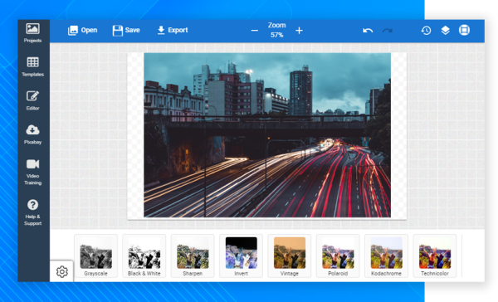The width and height of the screenshot is (498, 302).
Task: Redo the last undone action
Action: (x=388, y=31)
